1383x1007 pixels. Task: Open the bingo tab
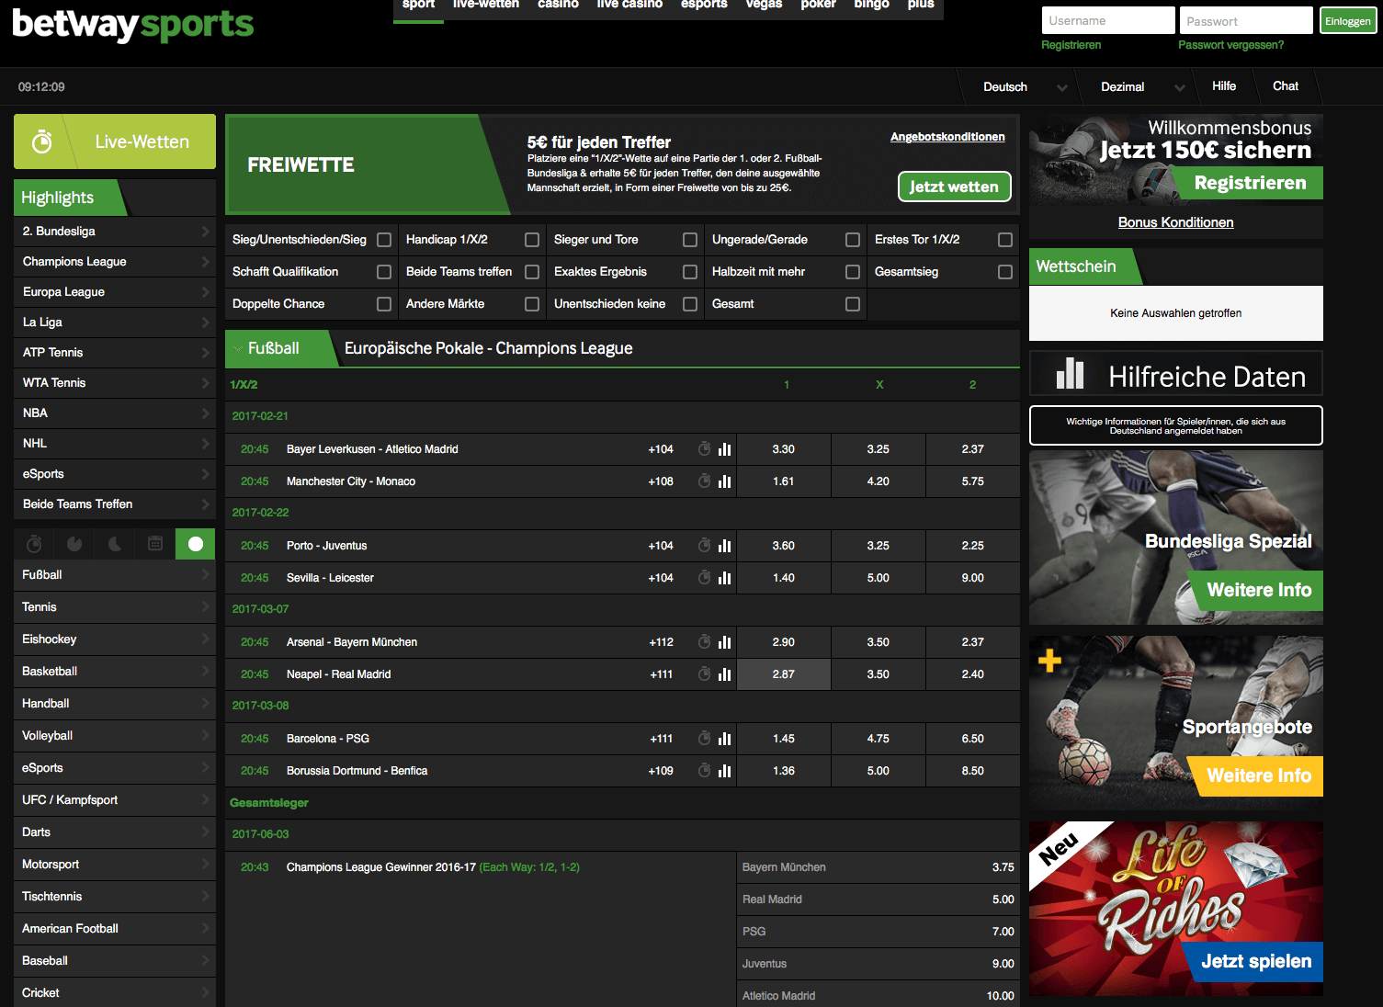(871, 6)
